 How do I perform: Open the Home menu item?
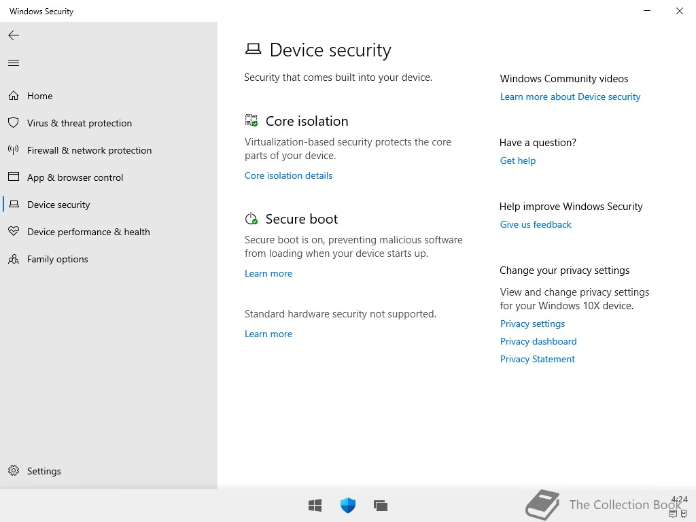click(109, 96)
